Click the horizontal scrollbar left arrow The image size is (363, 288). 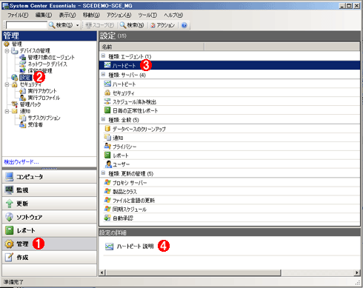(x=102, y=272)
